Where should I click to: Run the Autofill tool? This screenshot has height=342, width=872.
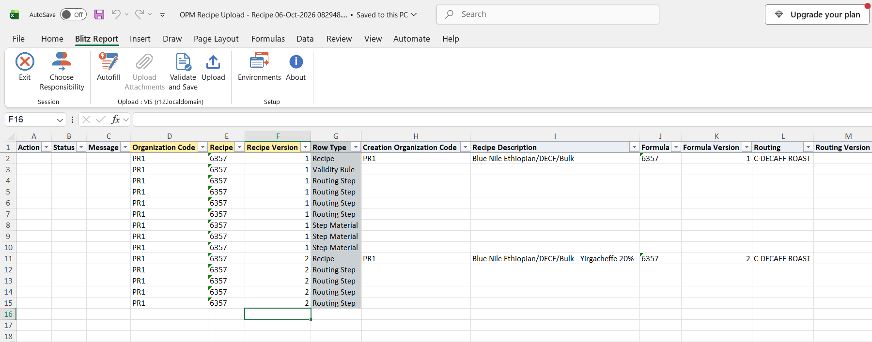pos(109,67)
